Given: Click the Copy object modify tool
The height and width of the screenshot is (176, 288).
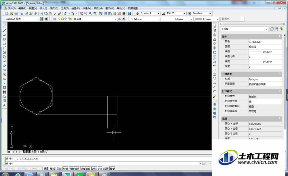Looking at the screenshot, I should (x=215, y=31).
